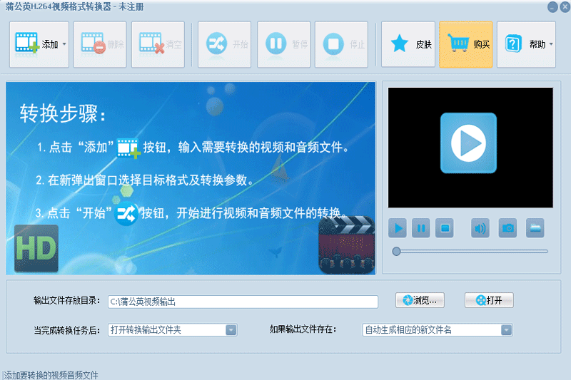Click the HD logo in the banner
This screenshot has height=380, width=571.
coord(36,249)
